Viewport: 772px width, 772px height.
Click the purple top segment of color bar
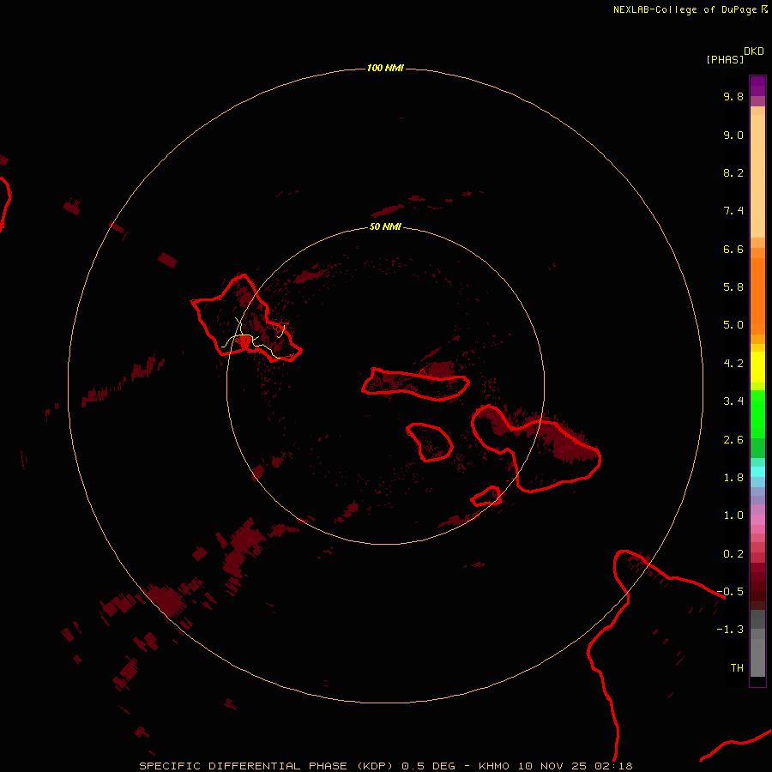pos(757,85)
